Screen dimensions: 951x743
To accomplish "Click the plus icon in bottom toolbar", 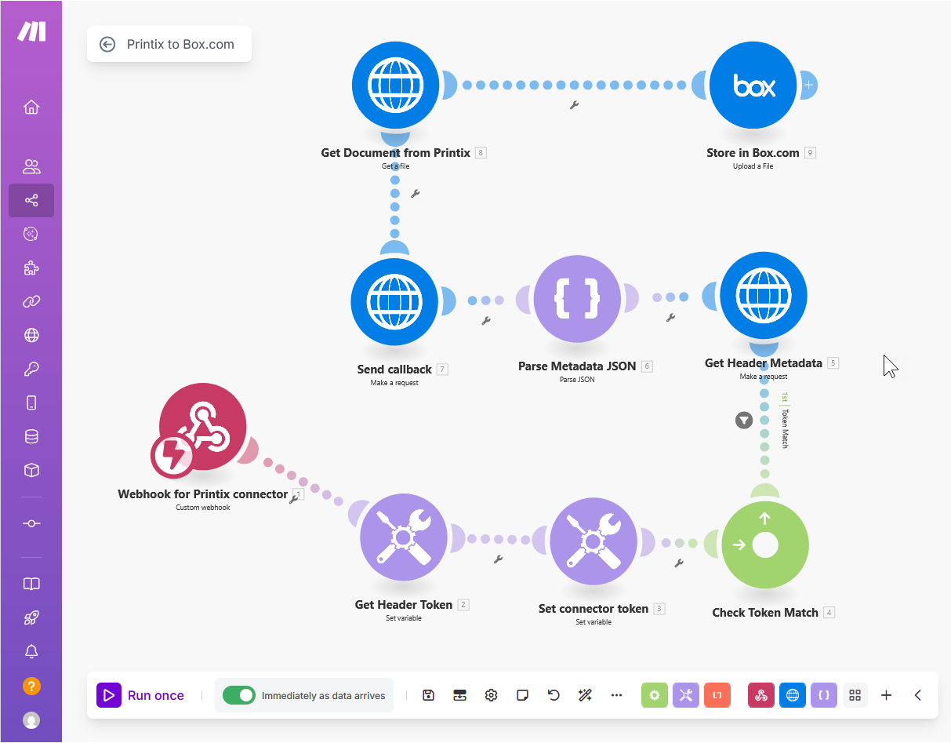I will [x=886, y=695].
